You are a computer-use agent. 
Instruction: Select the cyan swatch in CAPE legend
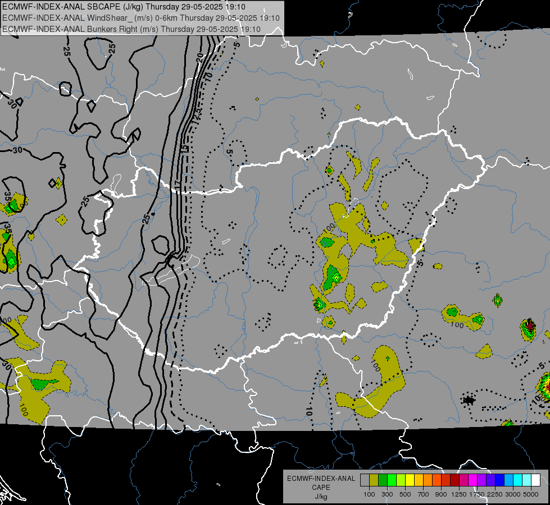[x=518, y=480]
